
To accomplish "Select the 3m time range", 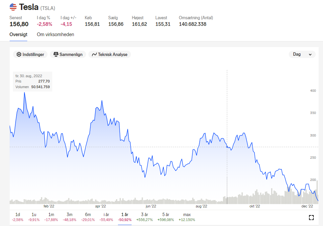I will coord(69,217).
